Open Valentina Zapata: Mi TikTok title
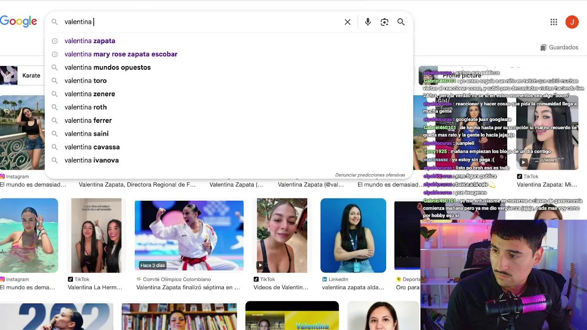 tap(547, 185)
